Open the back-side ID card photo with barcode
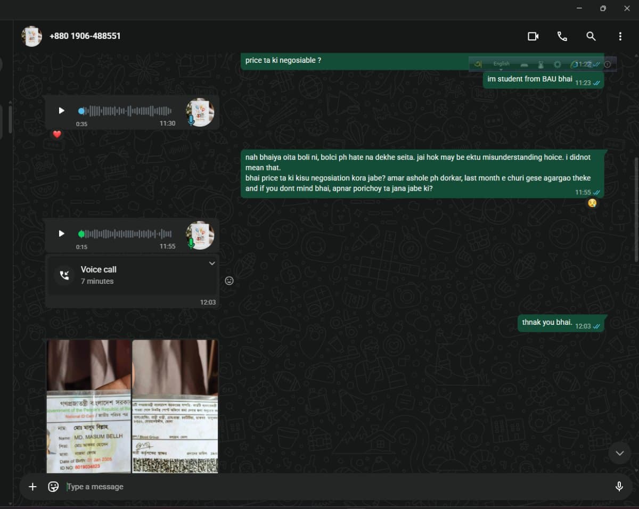This screenshot has width=639, height=509. point(175,406)
